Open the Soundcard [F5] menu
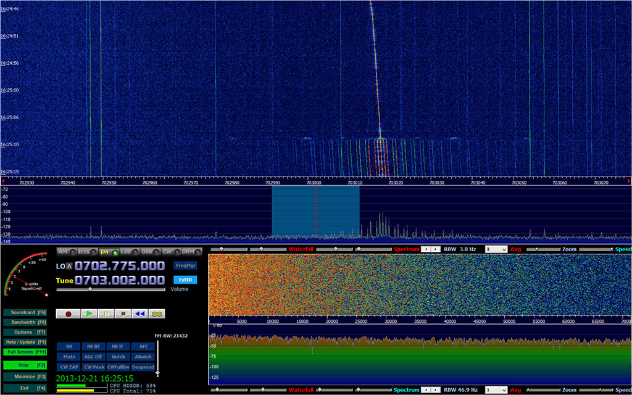632x395 pixels. [x=26, y=312]
